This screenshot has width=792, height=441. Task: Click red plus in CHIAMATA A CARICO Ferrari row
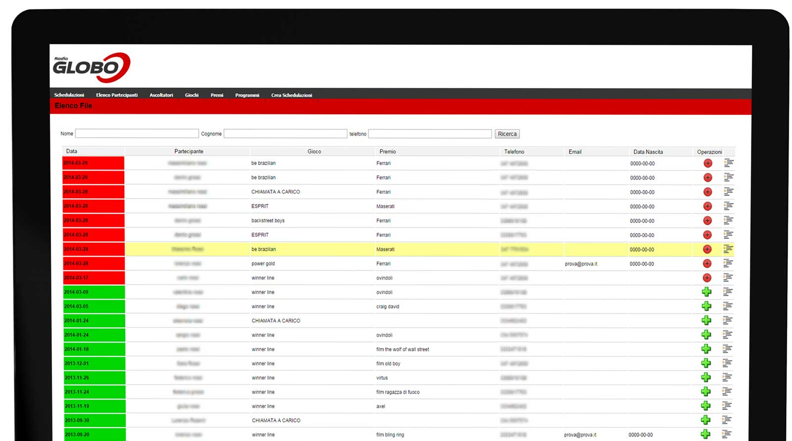coord(707,192)
